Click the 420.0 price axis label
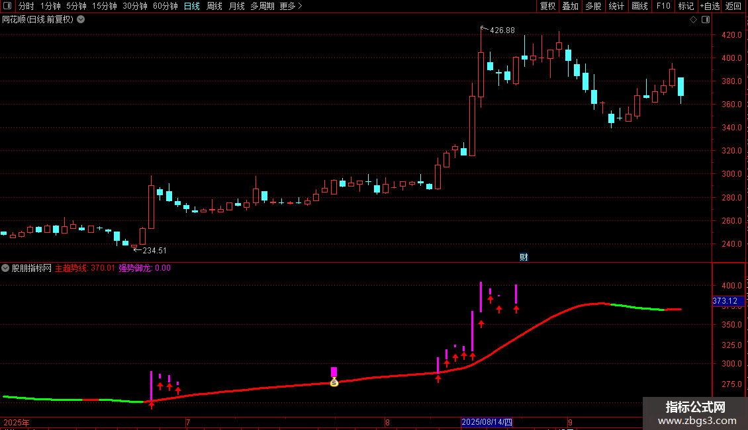The height and width of the screenshot is (430, 748). tap(731, 35)
